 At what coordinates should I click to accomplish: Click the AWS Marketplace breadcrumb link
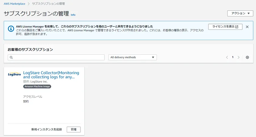coord(14,4)
